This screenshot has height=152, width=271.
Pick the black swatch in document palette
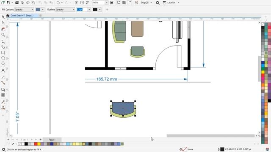(26, 144)
